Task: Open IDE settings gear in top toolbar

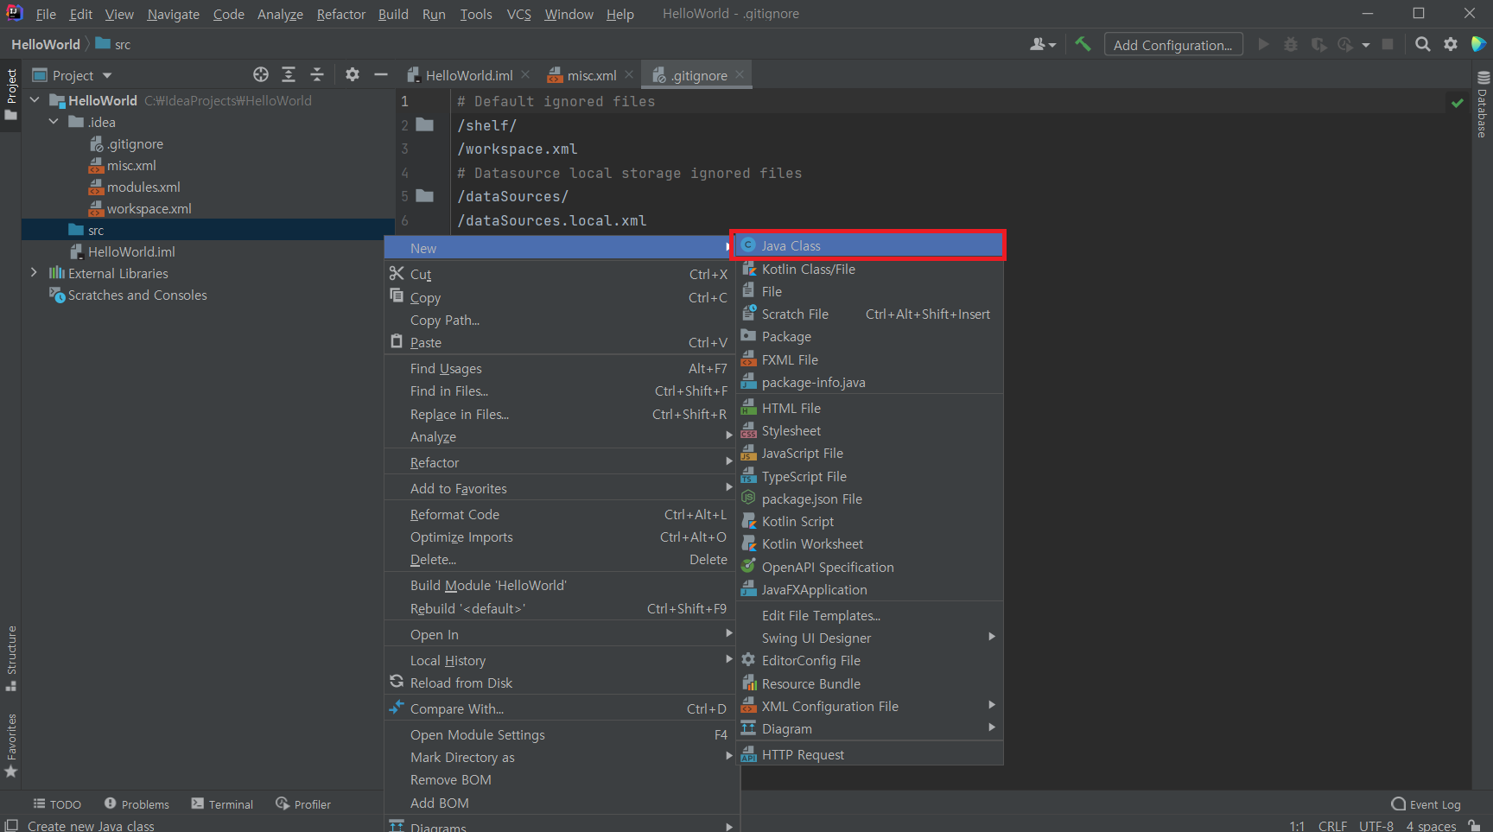Action: point(1451,44)
